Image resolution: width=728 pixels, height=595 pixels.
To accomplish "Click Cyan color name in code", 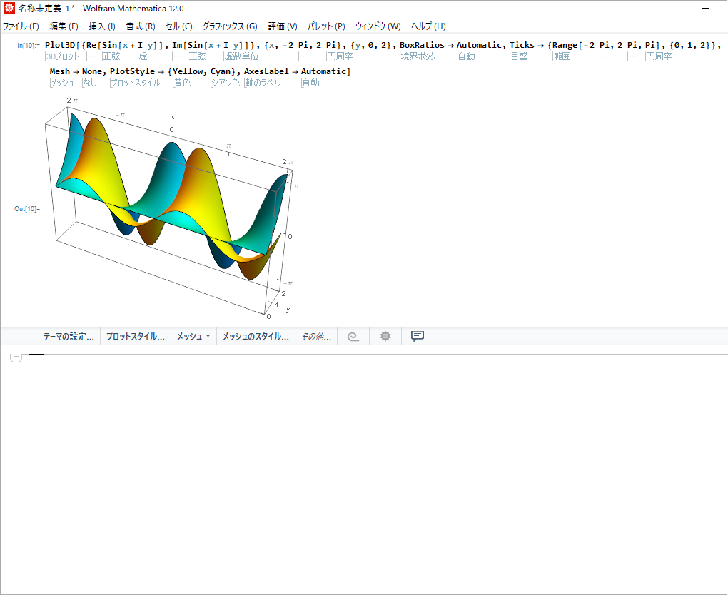I will (x=220, y=71).
